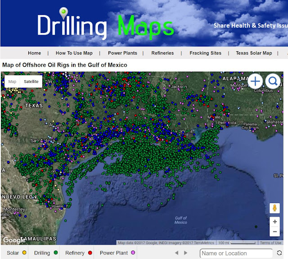Click the Monterrey city label

14,209
